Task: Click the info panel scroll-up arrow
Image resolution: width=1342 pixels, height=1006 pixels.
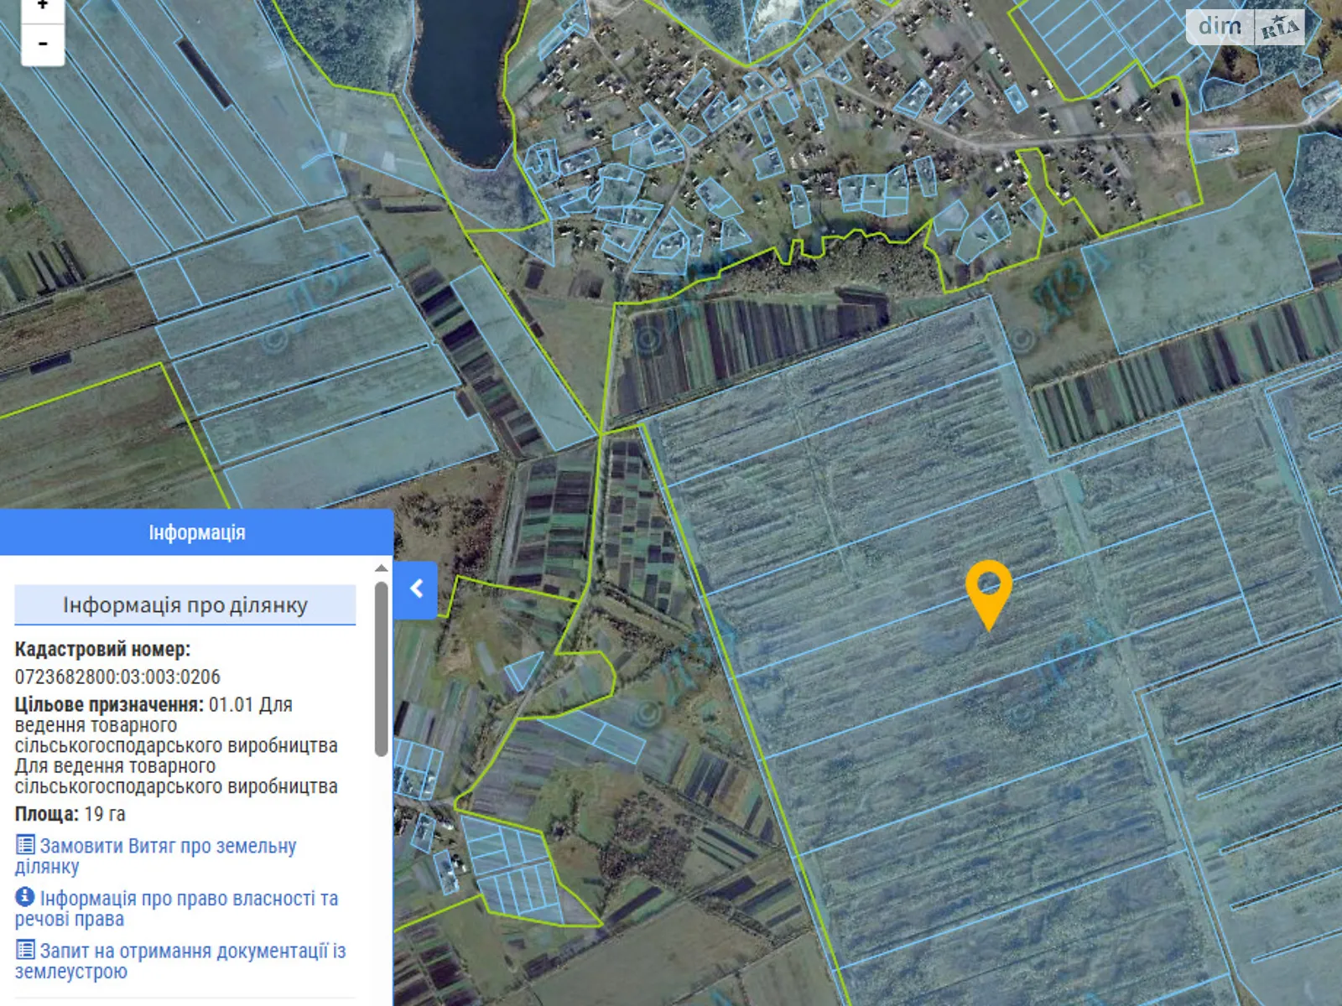Action: pyautogui.click(x=381, y=568)
